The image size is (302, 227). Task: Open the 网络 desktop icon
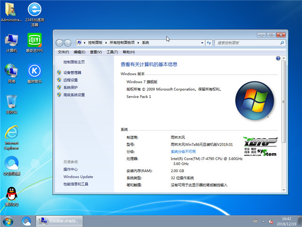11,74
